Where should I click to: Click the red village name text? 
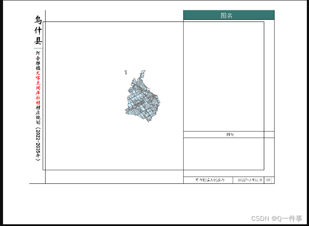[x=38, y=88]
